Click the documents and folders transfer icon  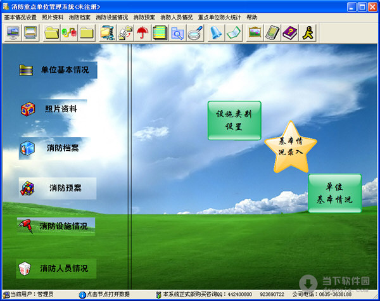(125, 32)
